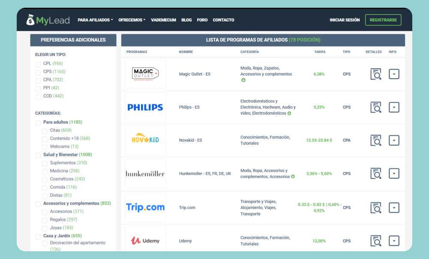Click the Hunkemoller logo thumbnail
This screenshot has height=259, width=429.
click(145, 174)
